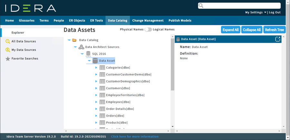Collapse the SQL 2016 node
The height and width of the screenshot is (140, 290).
pos(82,54)
